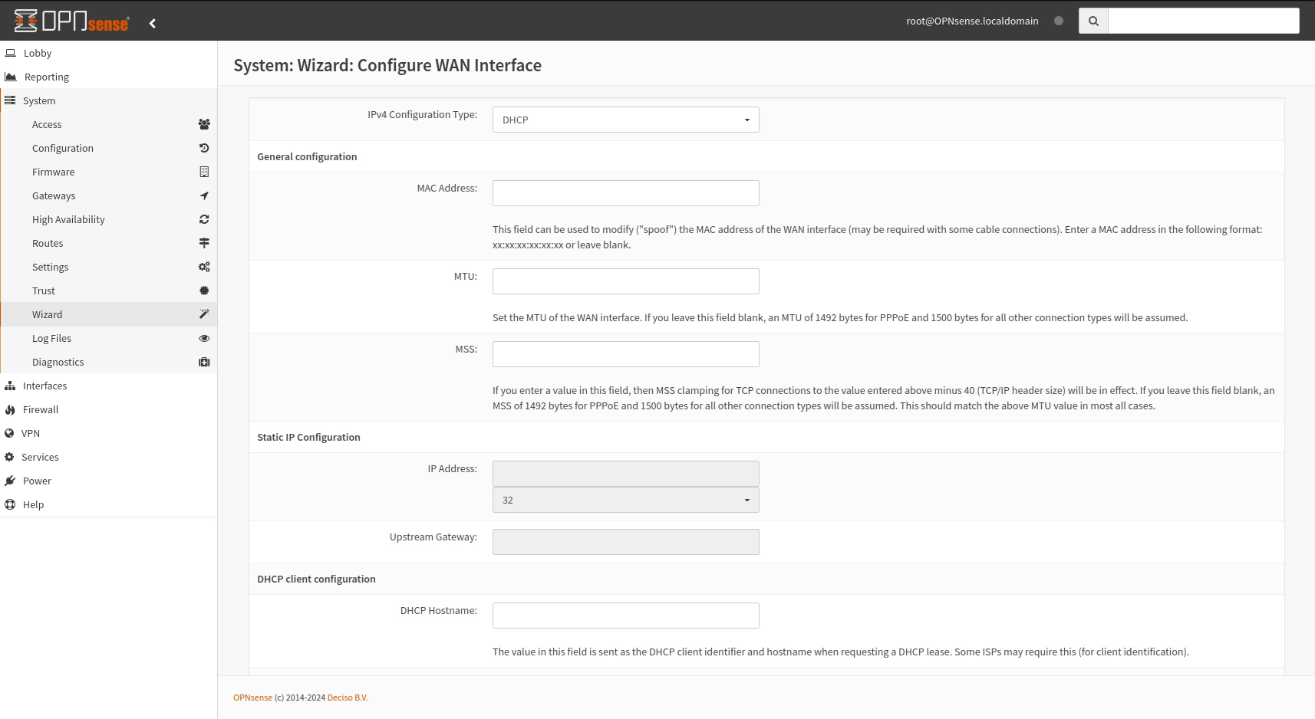Focus the top search input box
1315x719 pixels.
click(x=1204, y=21)
